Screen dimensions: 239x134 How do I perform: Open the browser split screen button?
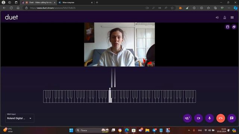pyautogui.click(x=202, y=8)
